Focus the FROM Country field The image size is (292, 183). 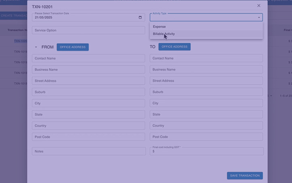(x=88, y=126)
